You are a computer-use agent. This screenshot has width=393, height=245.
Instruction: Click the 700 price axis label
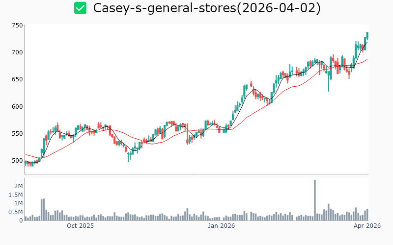(18, 52)
